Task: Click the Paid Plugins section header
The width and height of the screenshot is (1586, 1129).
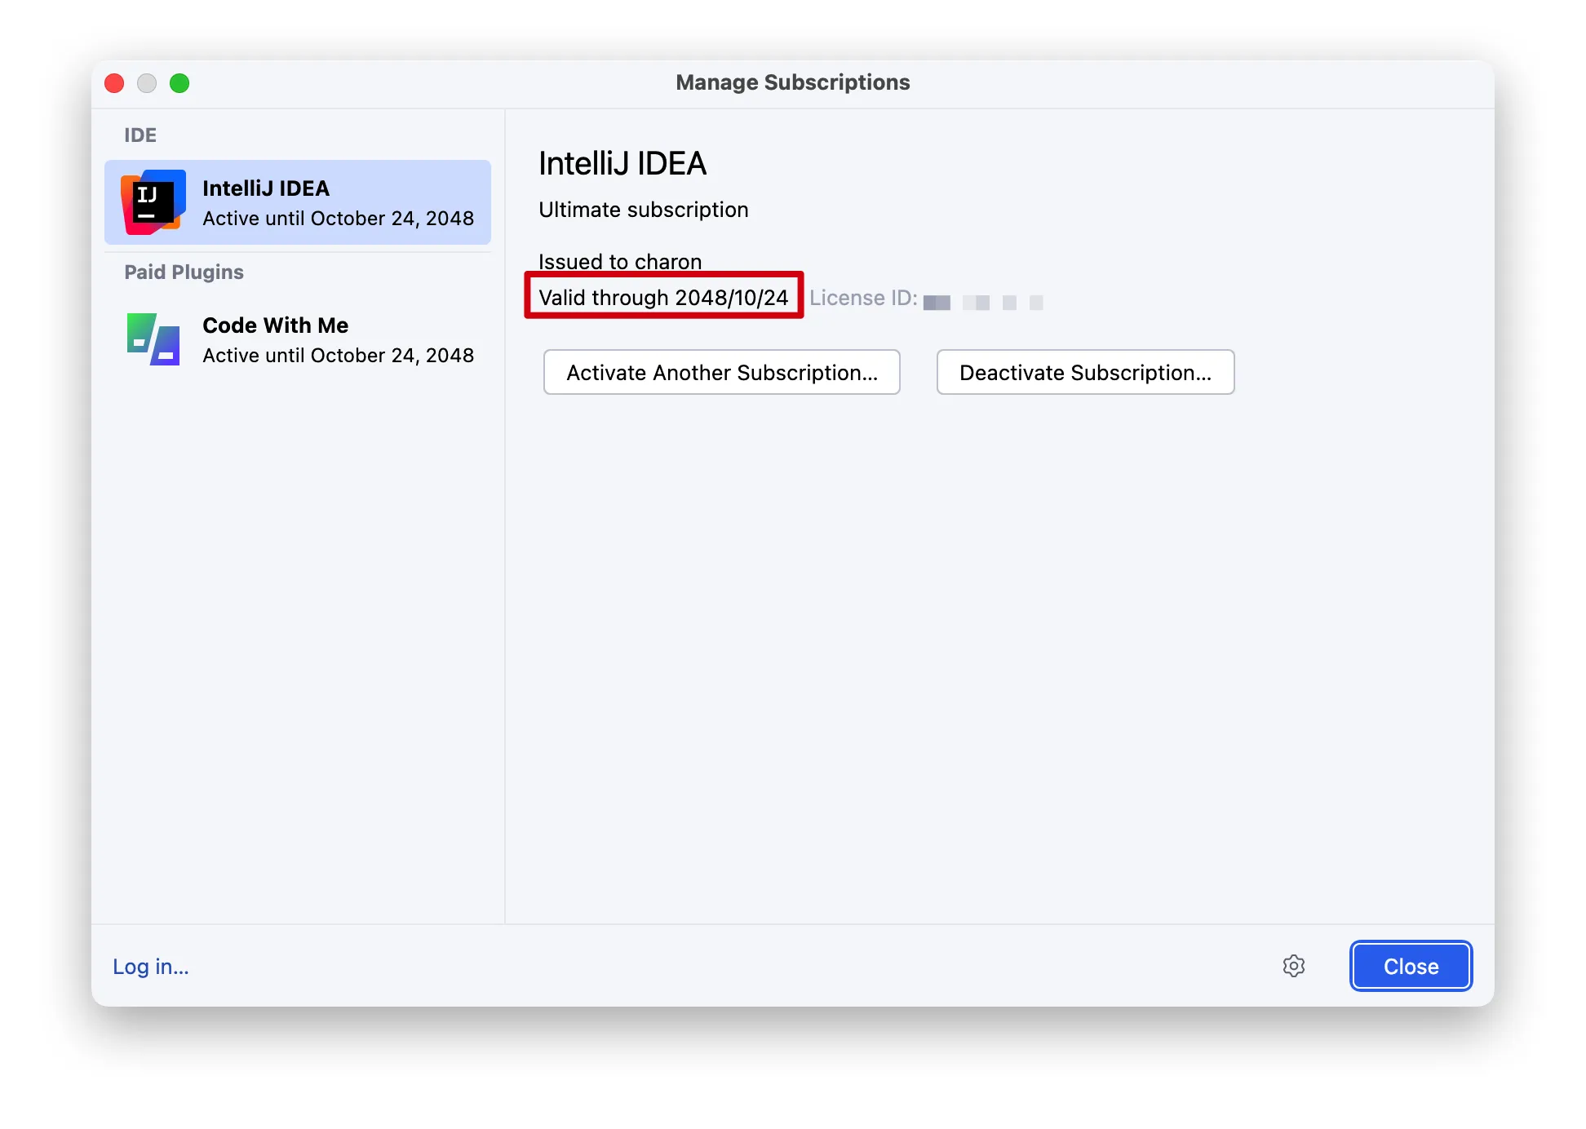Action: point(184,272)
